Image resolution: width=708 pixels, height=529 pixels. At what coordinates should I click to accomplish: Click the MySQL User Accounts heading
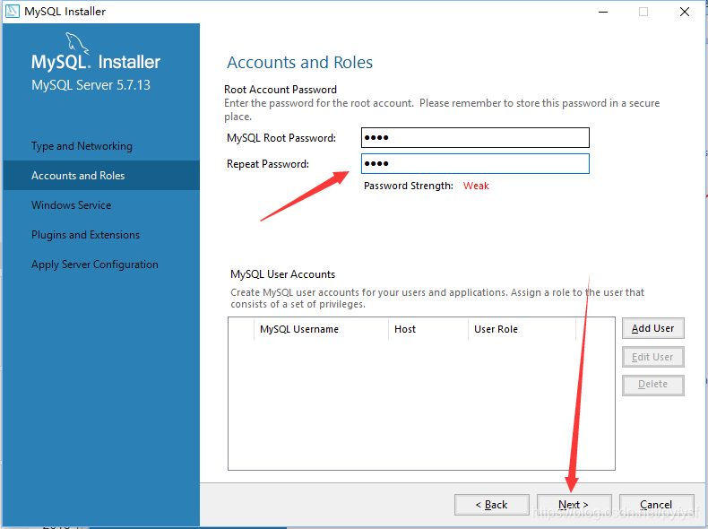point(282,274)
